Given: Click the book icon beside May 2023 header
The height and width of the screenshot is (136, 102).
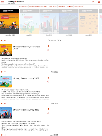Looking at the screenshot, I should click(x=2, y=103).
